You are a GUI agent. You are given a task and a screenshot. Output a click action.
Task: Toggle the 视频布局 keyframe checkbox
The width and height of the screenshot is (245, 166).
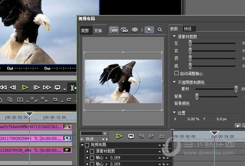coord(87,145)
